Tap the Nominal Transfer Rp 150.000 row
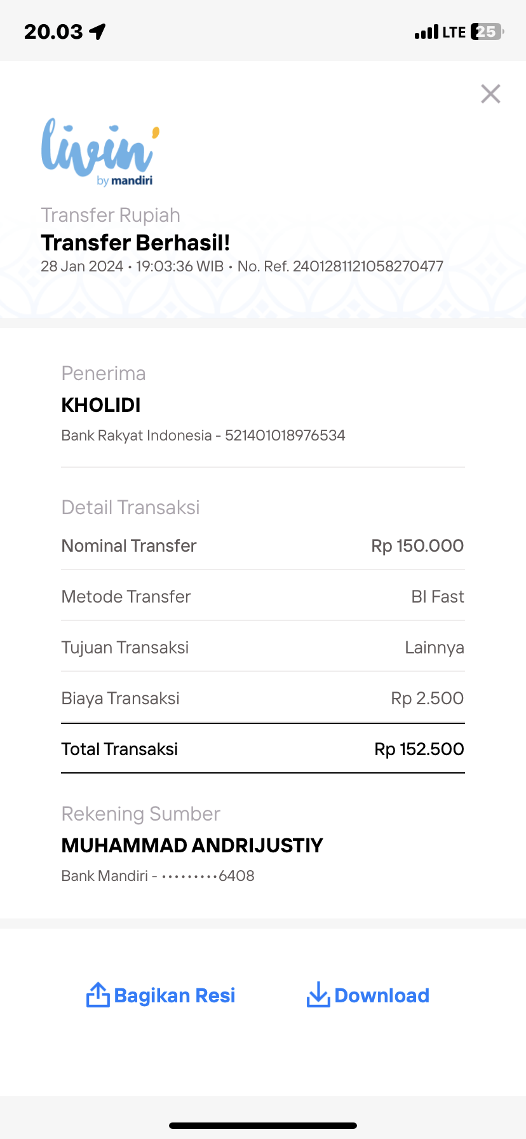This screenshot has height=1139, width=526. click(x=263, y=545)
